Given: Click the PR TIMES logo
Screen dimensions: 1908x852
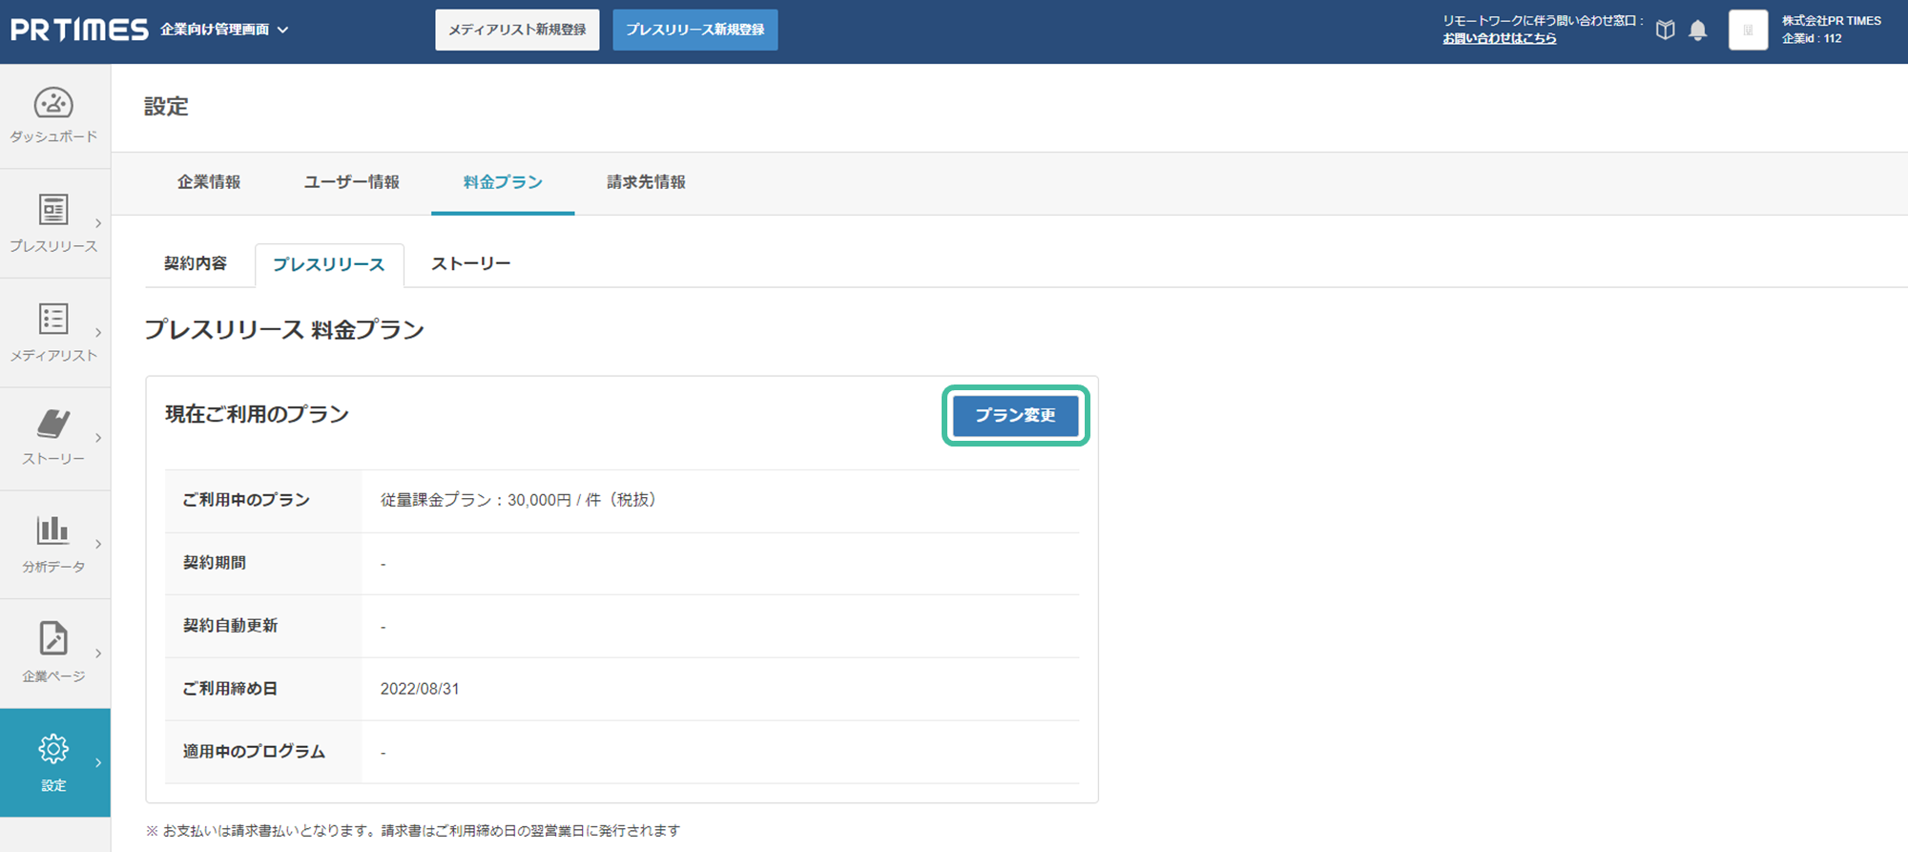Looking at the screenshot, I should coord(79,30).
